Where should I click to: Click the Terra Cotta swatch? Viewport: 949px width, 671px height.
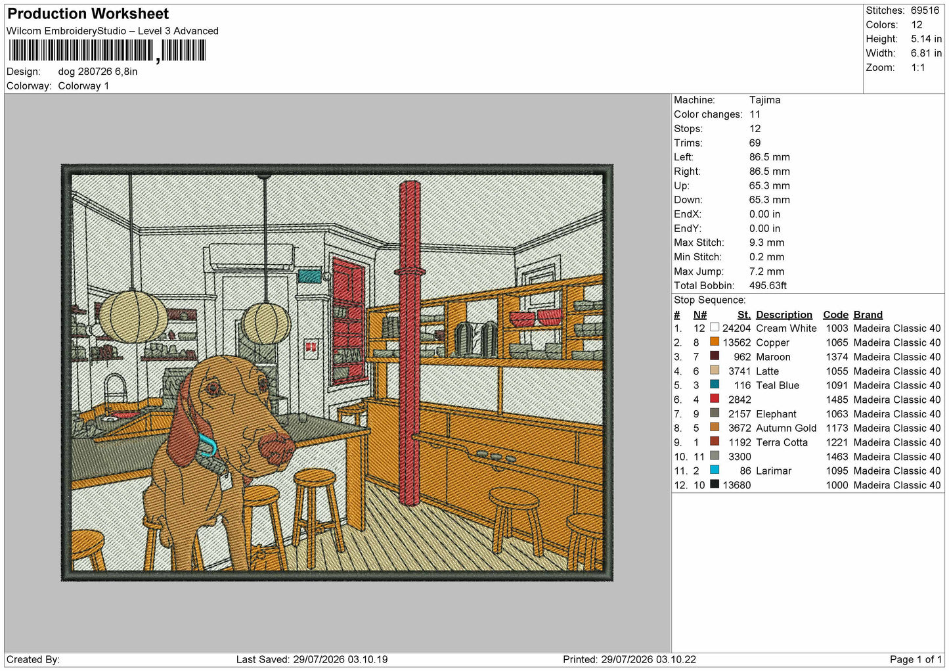[715, 442]
